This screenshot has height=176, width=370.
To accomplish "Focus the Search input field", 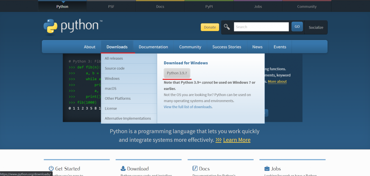I will click(261, 27).
